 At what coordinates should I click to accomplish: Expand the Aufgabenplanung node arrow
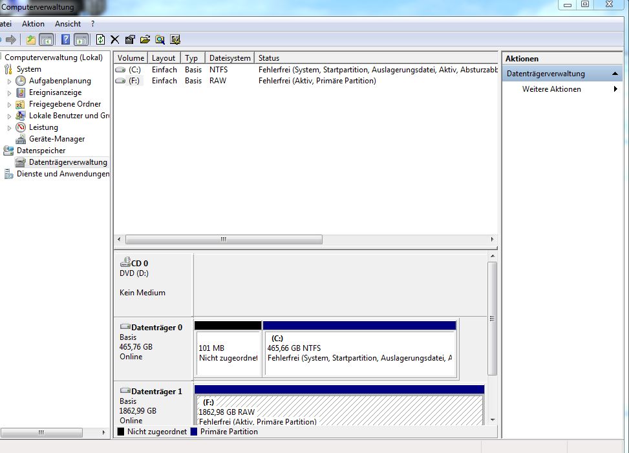(9, 81)
